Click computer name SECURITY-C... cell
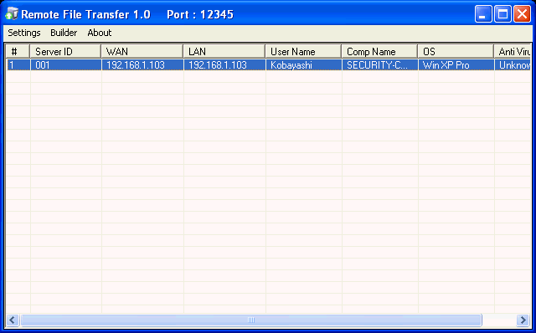This screenshot has width=536, height=333. pyautogui.click(x=380, y=65)
